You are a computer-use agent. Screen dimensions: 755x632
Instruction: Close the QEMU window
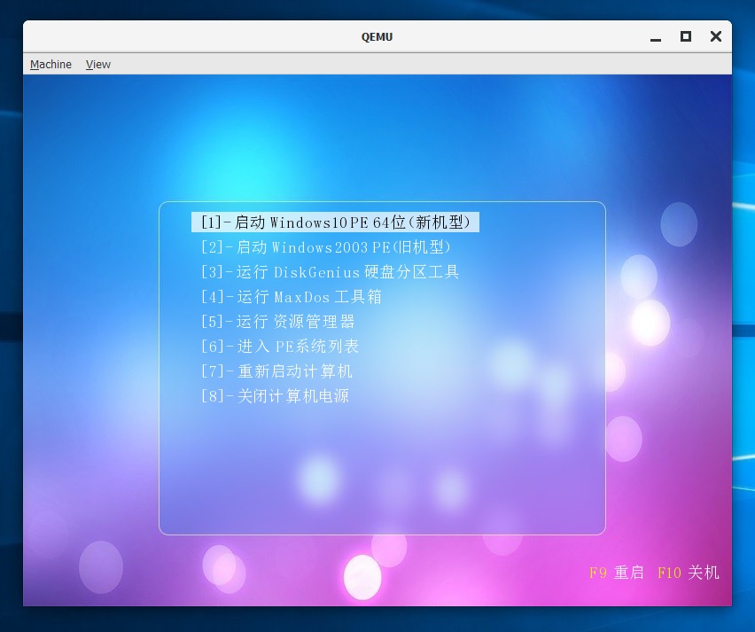[x=716, y=36]
